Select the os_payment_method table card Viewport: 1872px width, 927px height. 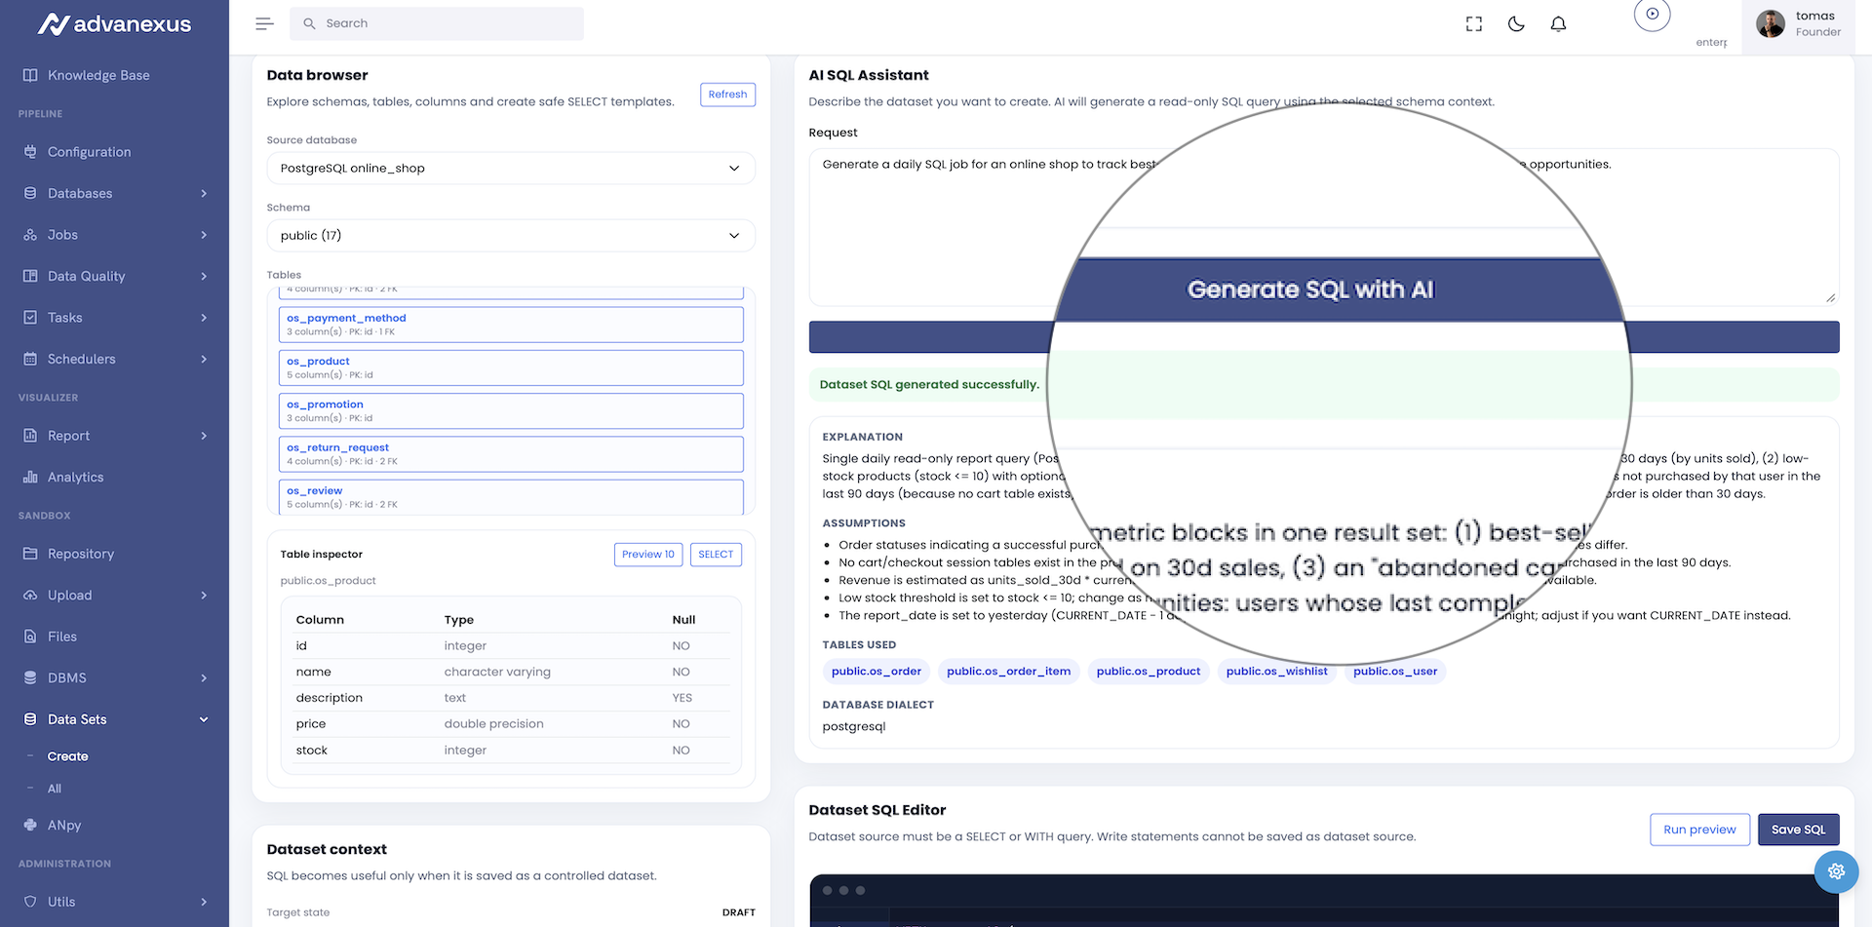click(511, 325)
